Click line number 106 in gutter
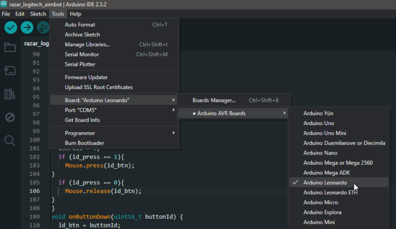This screenshot has height=229, width=396. 35,191
